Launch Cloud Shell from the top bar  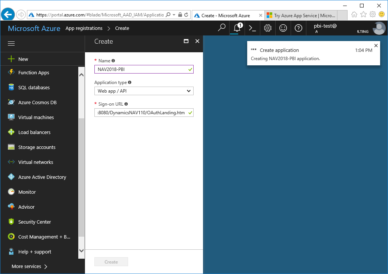252,28
